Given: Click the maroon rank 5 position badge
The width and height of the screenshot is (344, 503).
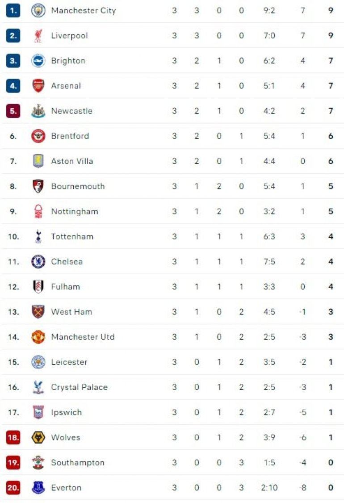Looking at the screenshot, I should pyautogui.click(x=13, y=111).
